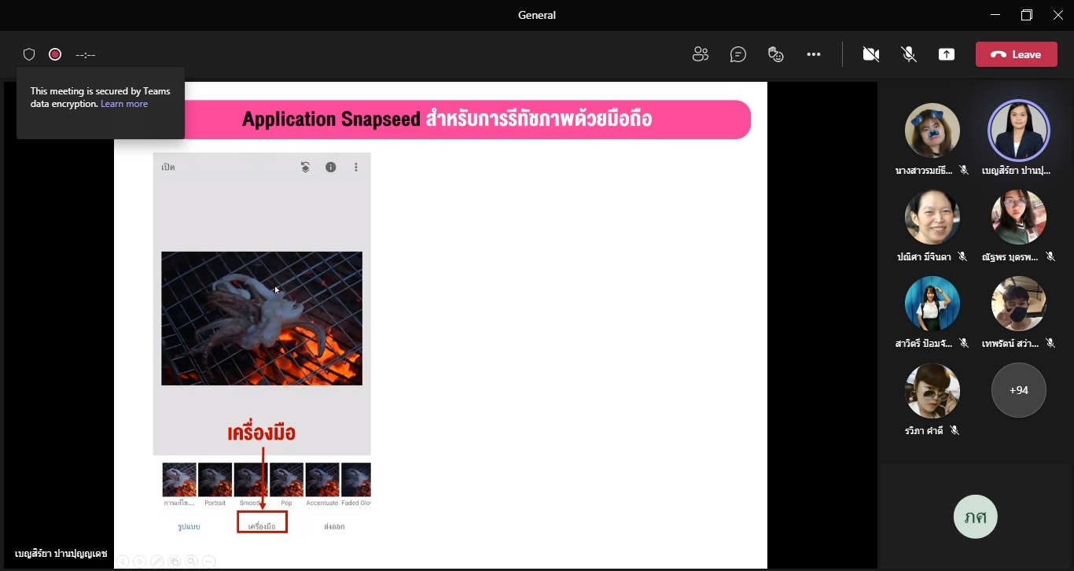Show the +94 additional participants
Viewport: 1074px width, 571px height.
pos(1019,390)
